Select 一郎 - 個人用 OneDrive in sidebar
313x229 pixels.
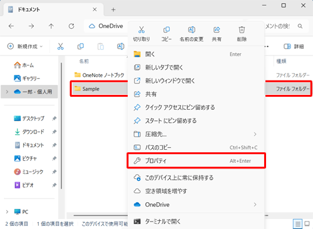coord(29,92)
